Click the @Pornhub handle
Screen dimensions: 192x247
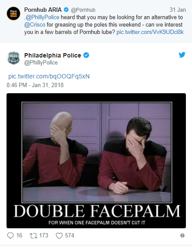click(x=83, y=10)
